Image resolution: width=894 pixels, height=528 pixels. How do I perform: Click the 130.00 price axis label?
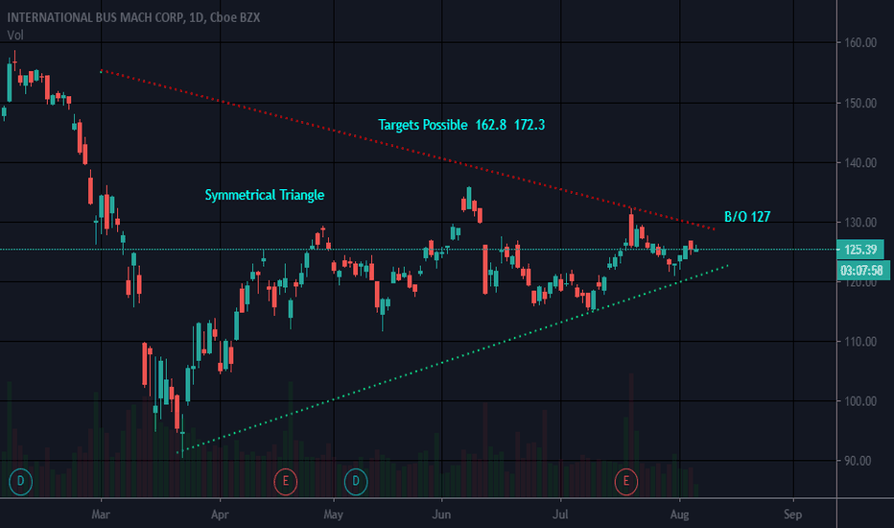point(860,223)
